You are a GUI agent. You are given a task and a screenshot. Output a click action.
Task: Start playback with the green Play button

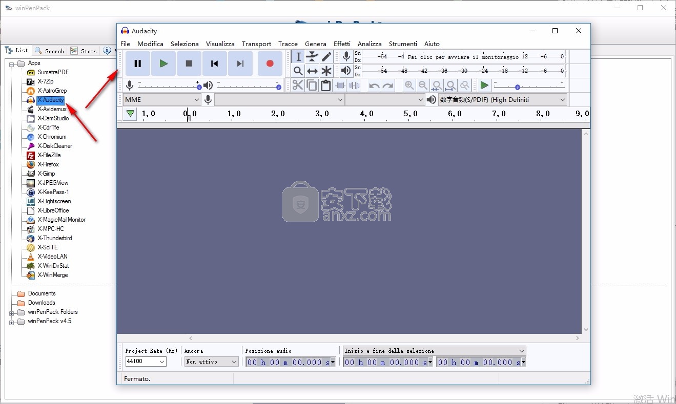click(163, 63)
